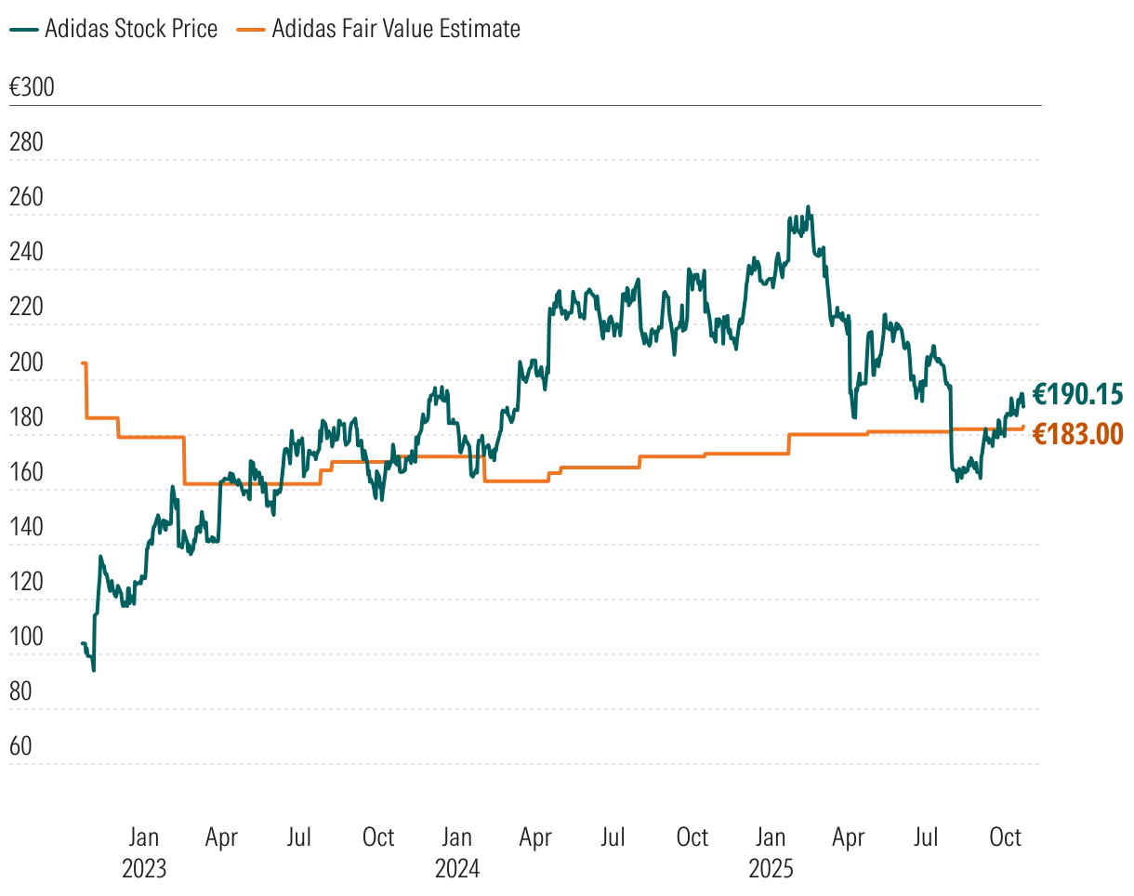The width and height of the screenshot is (1134, 896).
Task: Click the Jan 2023 x-axis label
Action: tap(143, 853)
